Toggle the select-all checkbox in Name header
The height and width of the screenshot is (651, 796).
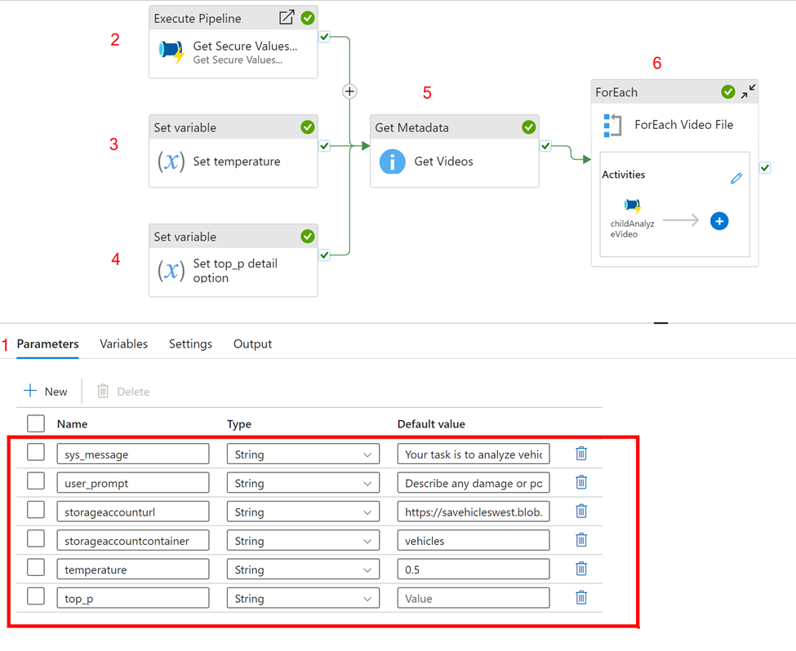[36, 423]
